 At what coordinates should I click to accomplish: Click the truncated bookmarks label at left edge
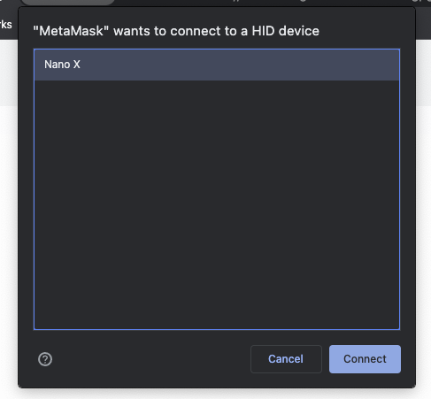tap(6, 25)
